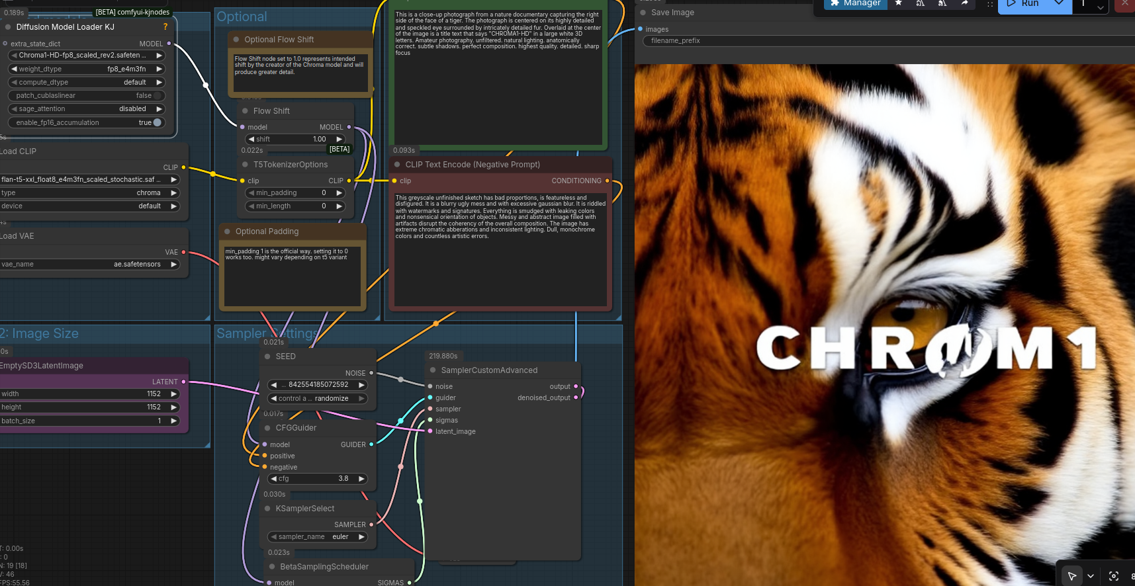Collapse the Flow Shift node dot
The image size is (1135, 586).
click(x=245, y=111)
